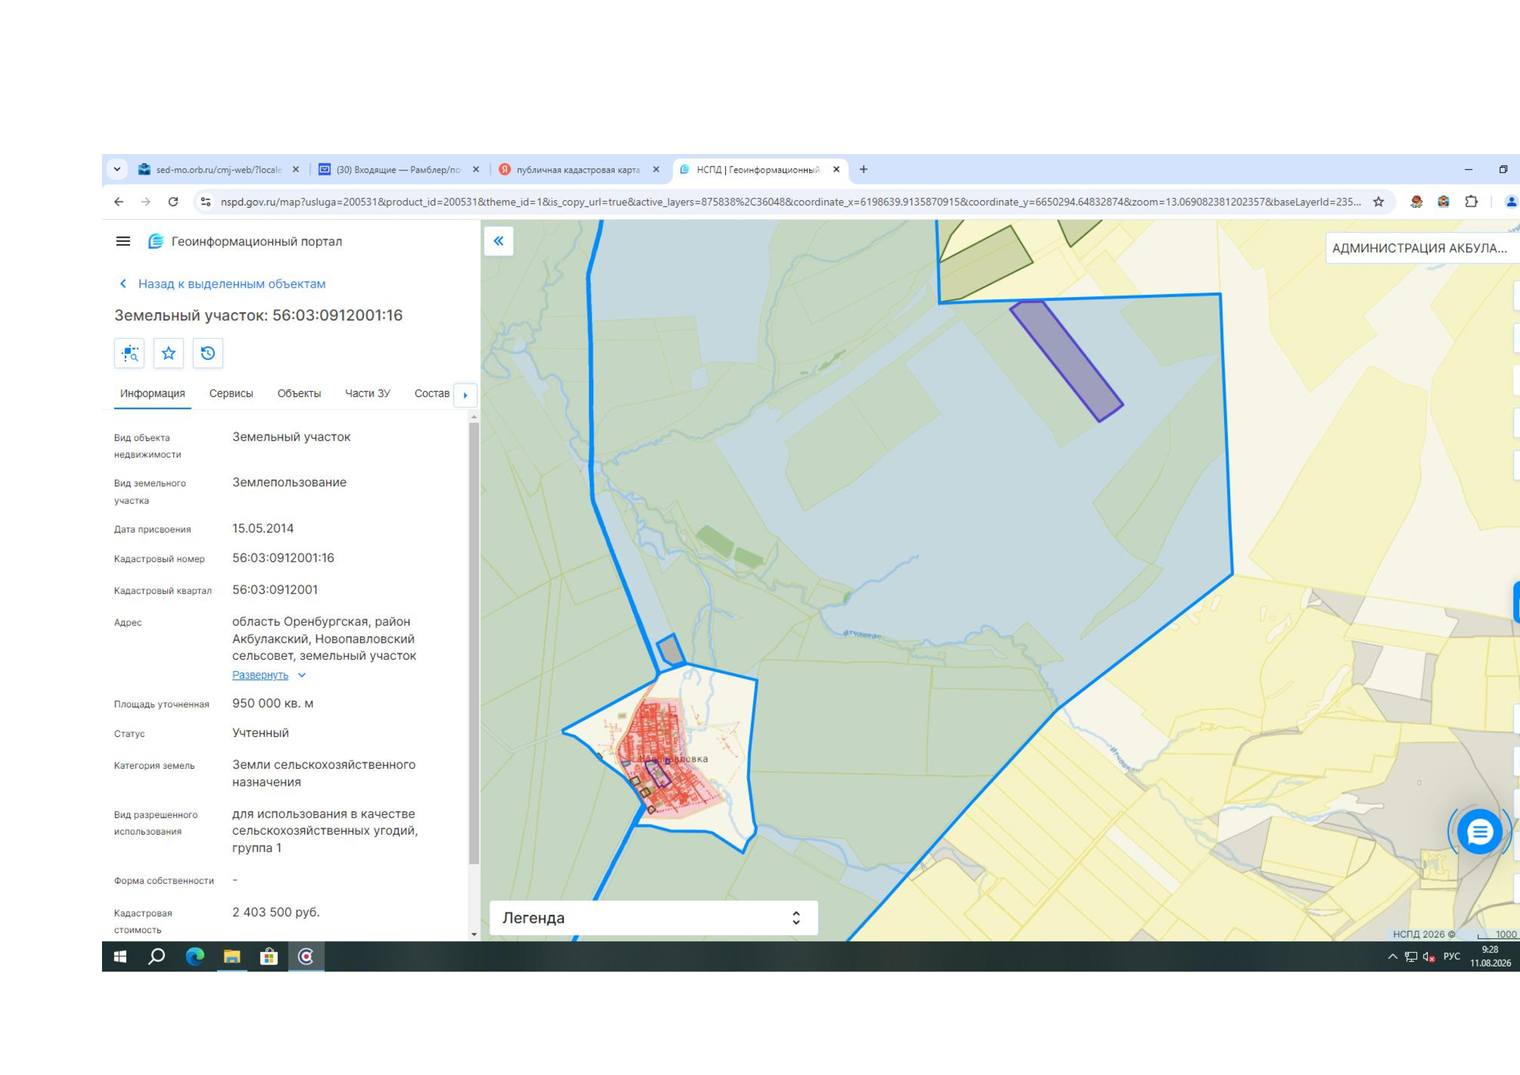
Task: Open the browser tab search dropdown
Action: click(117, 170)
